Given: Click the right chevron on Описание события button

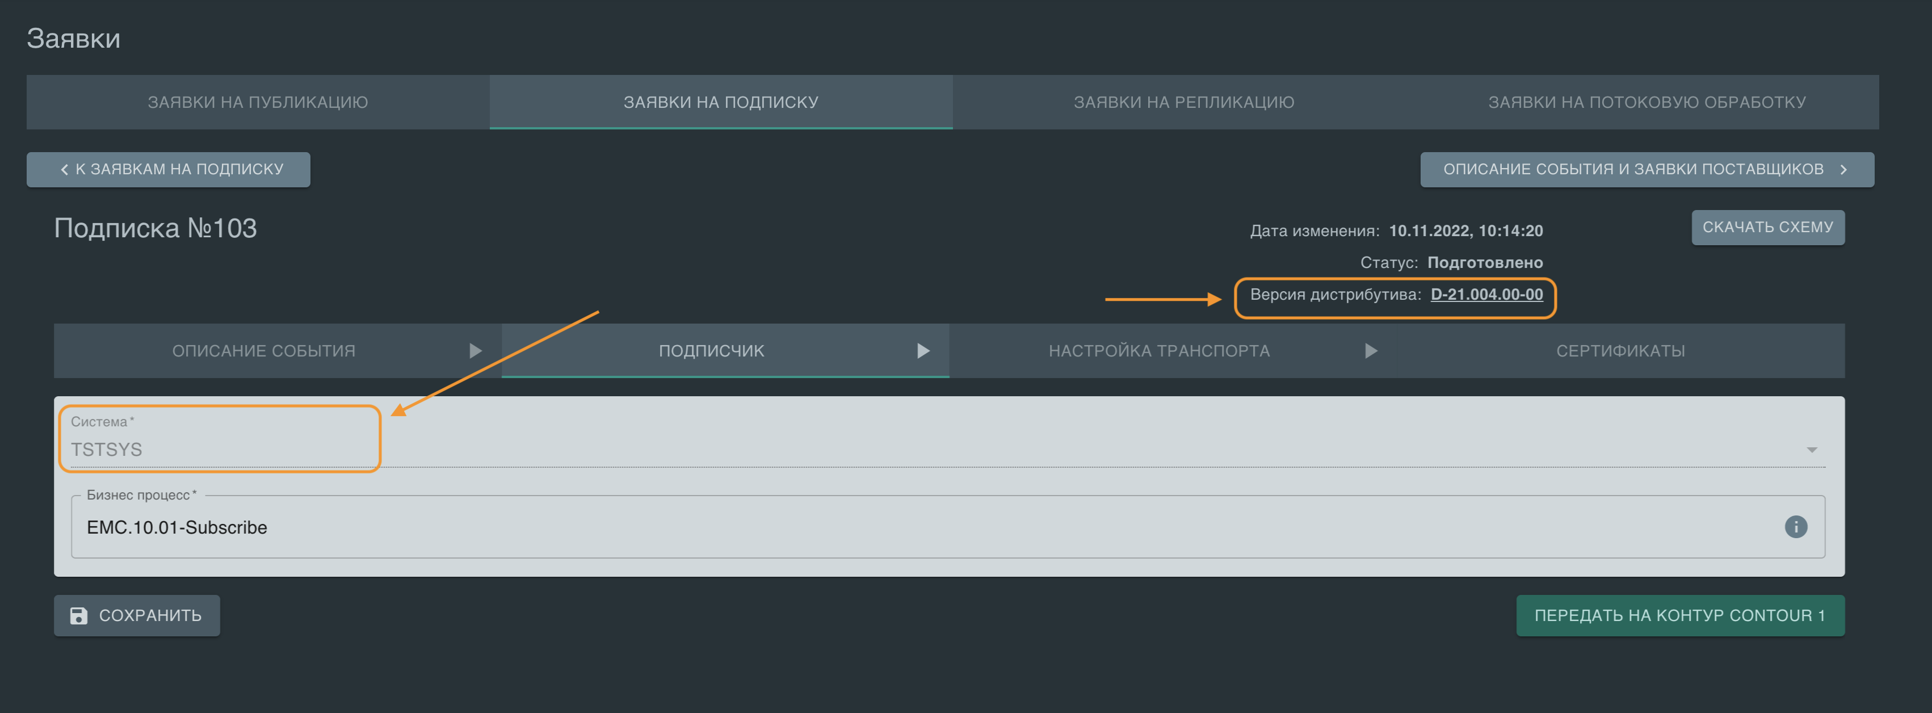Looking at the screenshot, I should 1843,170.
